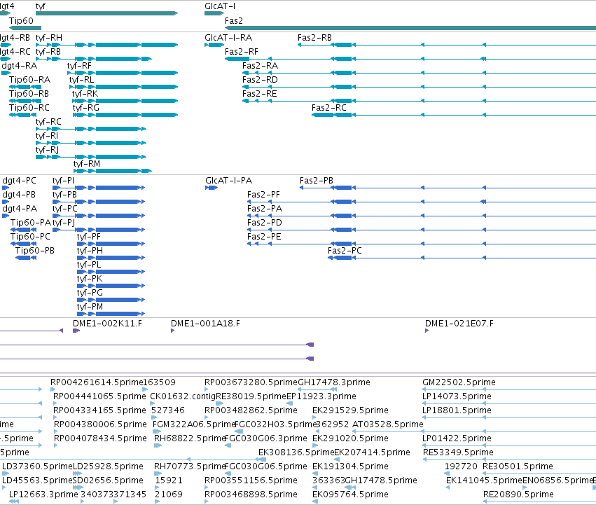The image size is (596, 505).
Task: Click the tyf-PF protein label
Action: (89, 237)
